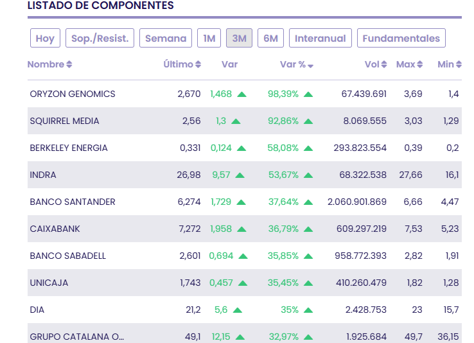Open the ORYZON GENOMICS stock link
This screenshot has height=343, width=474.
[x=73, y=94]
